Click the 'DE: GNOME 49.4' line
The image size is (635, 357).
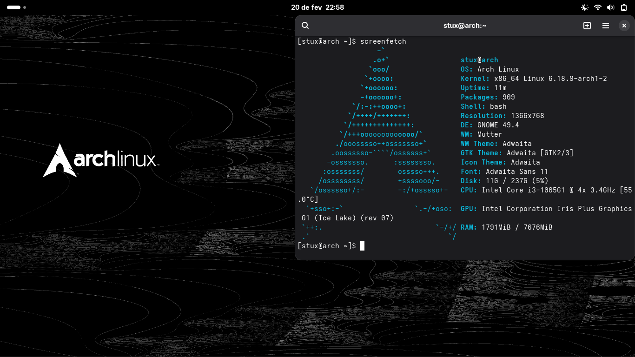[489, 125]
